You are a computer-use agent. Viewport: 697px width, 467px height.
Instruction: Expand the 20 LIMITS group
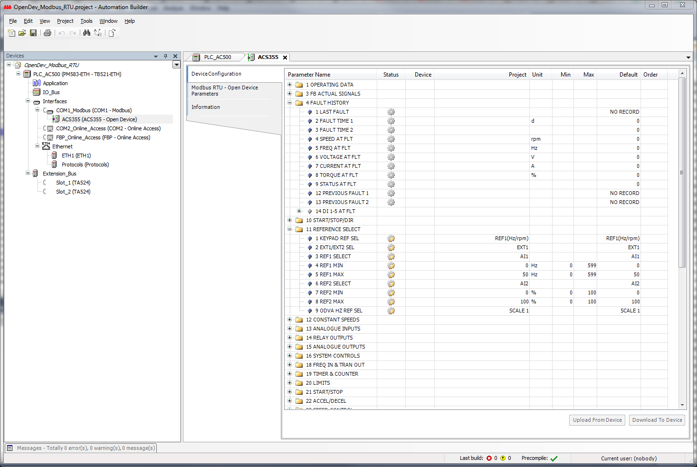tap(290, 383)
